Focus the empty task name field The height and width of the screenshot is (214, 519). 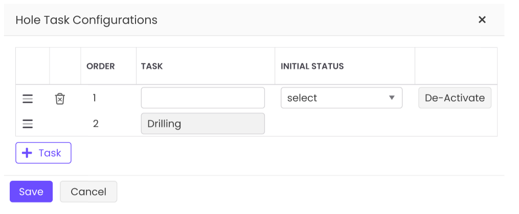pyautogui.click(x=202, y=98)
